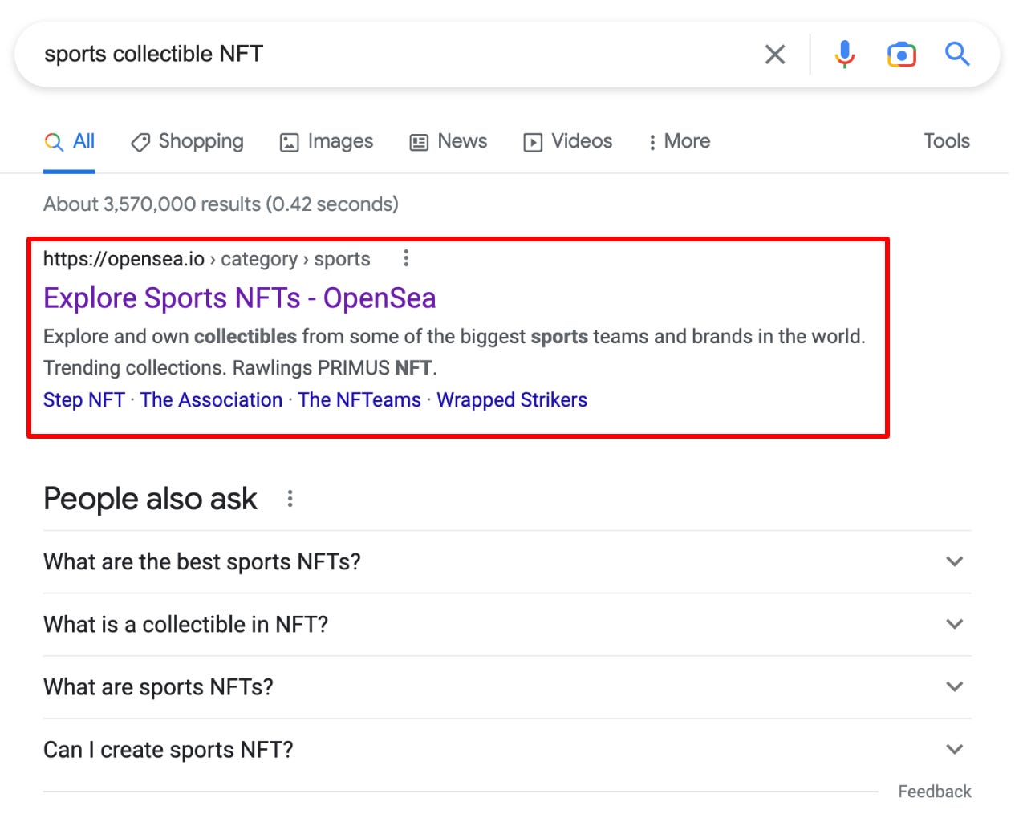Image resolution: width=1019 pixels, height=826 pixels.
Task: Click the opensea.io category sports breadcrumb URL
Action: 206,259
